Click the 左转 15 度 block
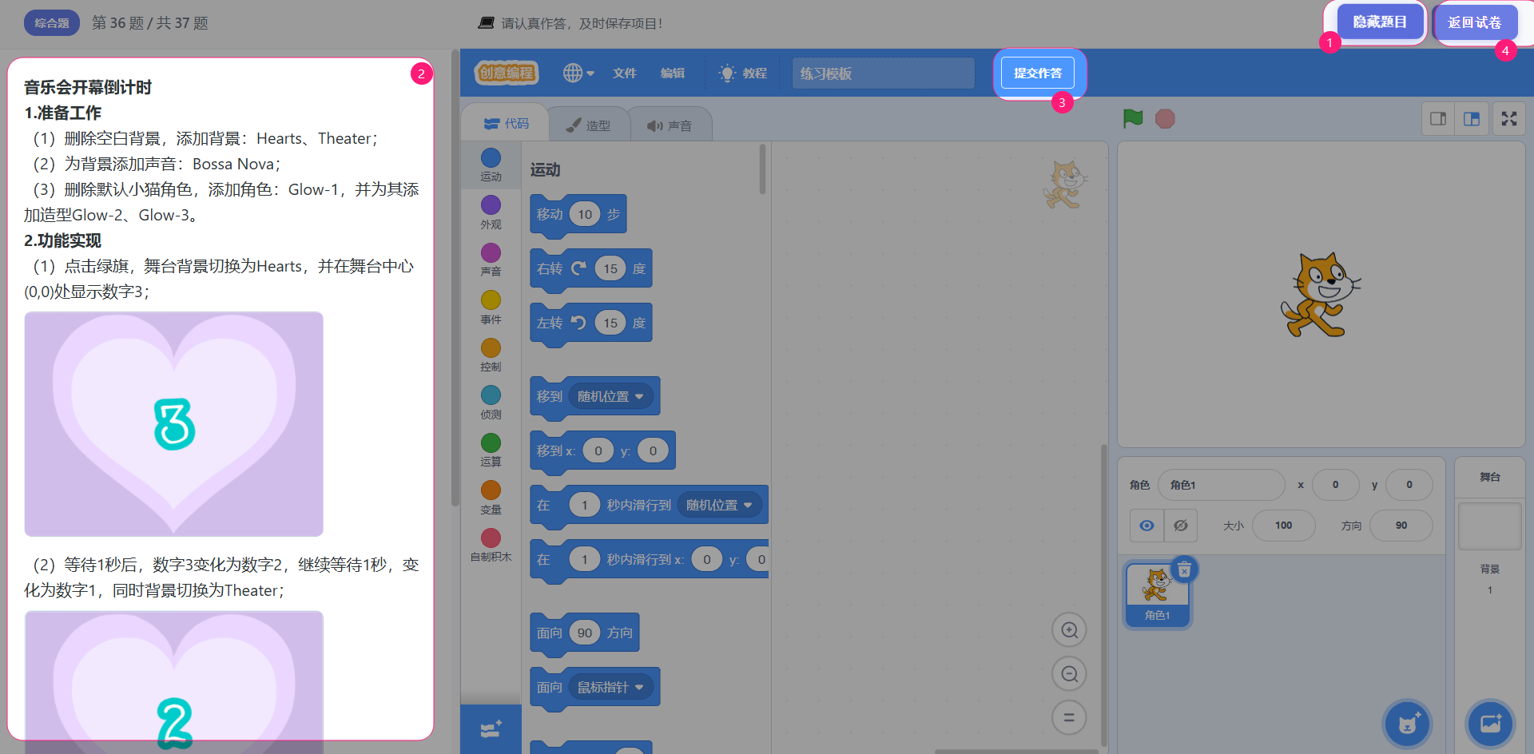This screenshot has height=754, width=1534. (591, 323)
